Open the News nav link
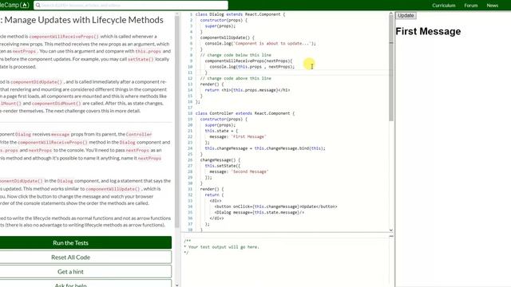This screenshot has height=287, width=511. pos(492,6)
